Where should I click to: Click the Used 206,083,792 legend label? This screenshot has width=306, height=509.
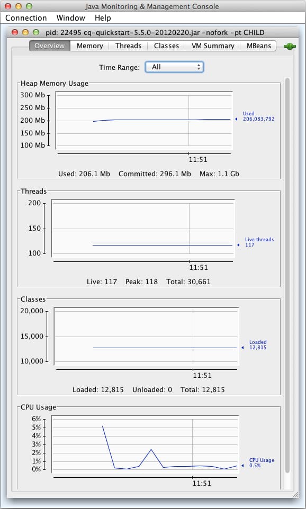258,116
